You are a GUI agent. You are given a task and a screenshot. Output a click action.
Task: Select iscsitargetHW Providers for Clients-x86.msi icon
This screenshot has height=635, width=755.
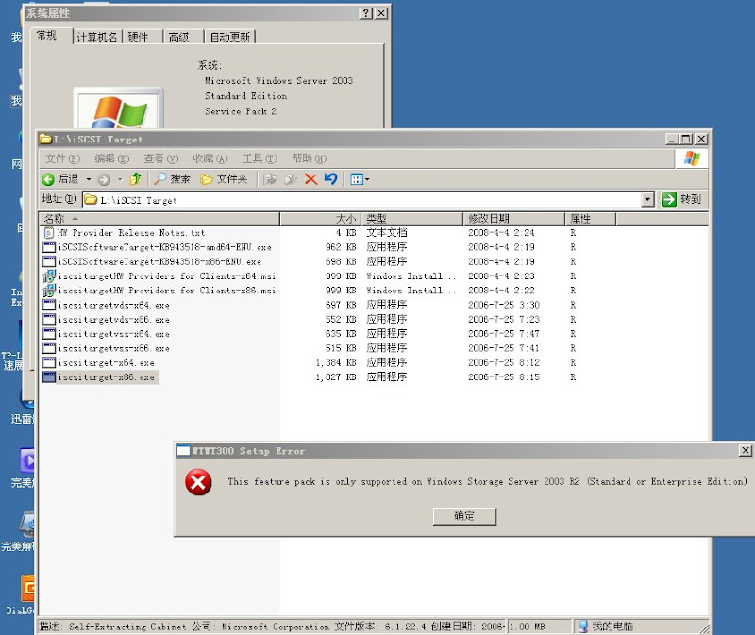pos(49,291)
